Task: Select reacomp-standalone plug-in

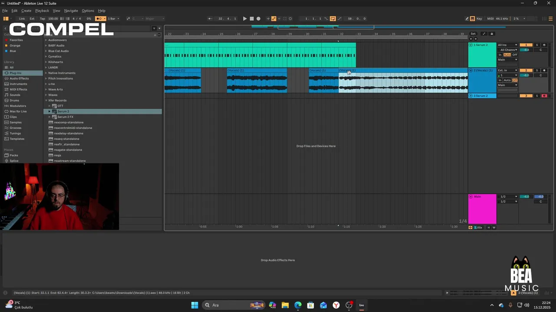Action: [69, 122]
